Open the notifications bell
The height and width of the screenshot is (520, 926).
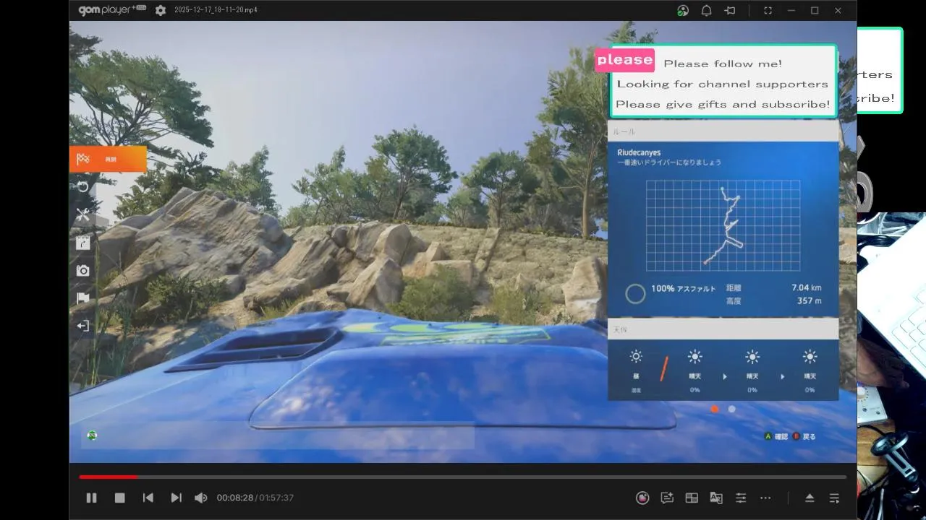click(707, 11)
